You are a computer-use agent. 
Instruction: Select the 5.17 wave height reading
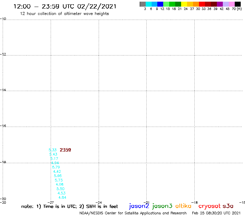click(x=54, y=159)
